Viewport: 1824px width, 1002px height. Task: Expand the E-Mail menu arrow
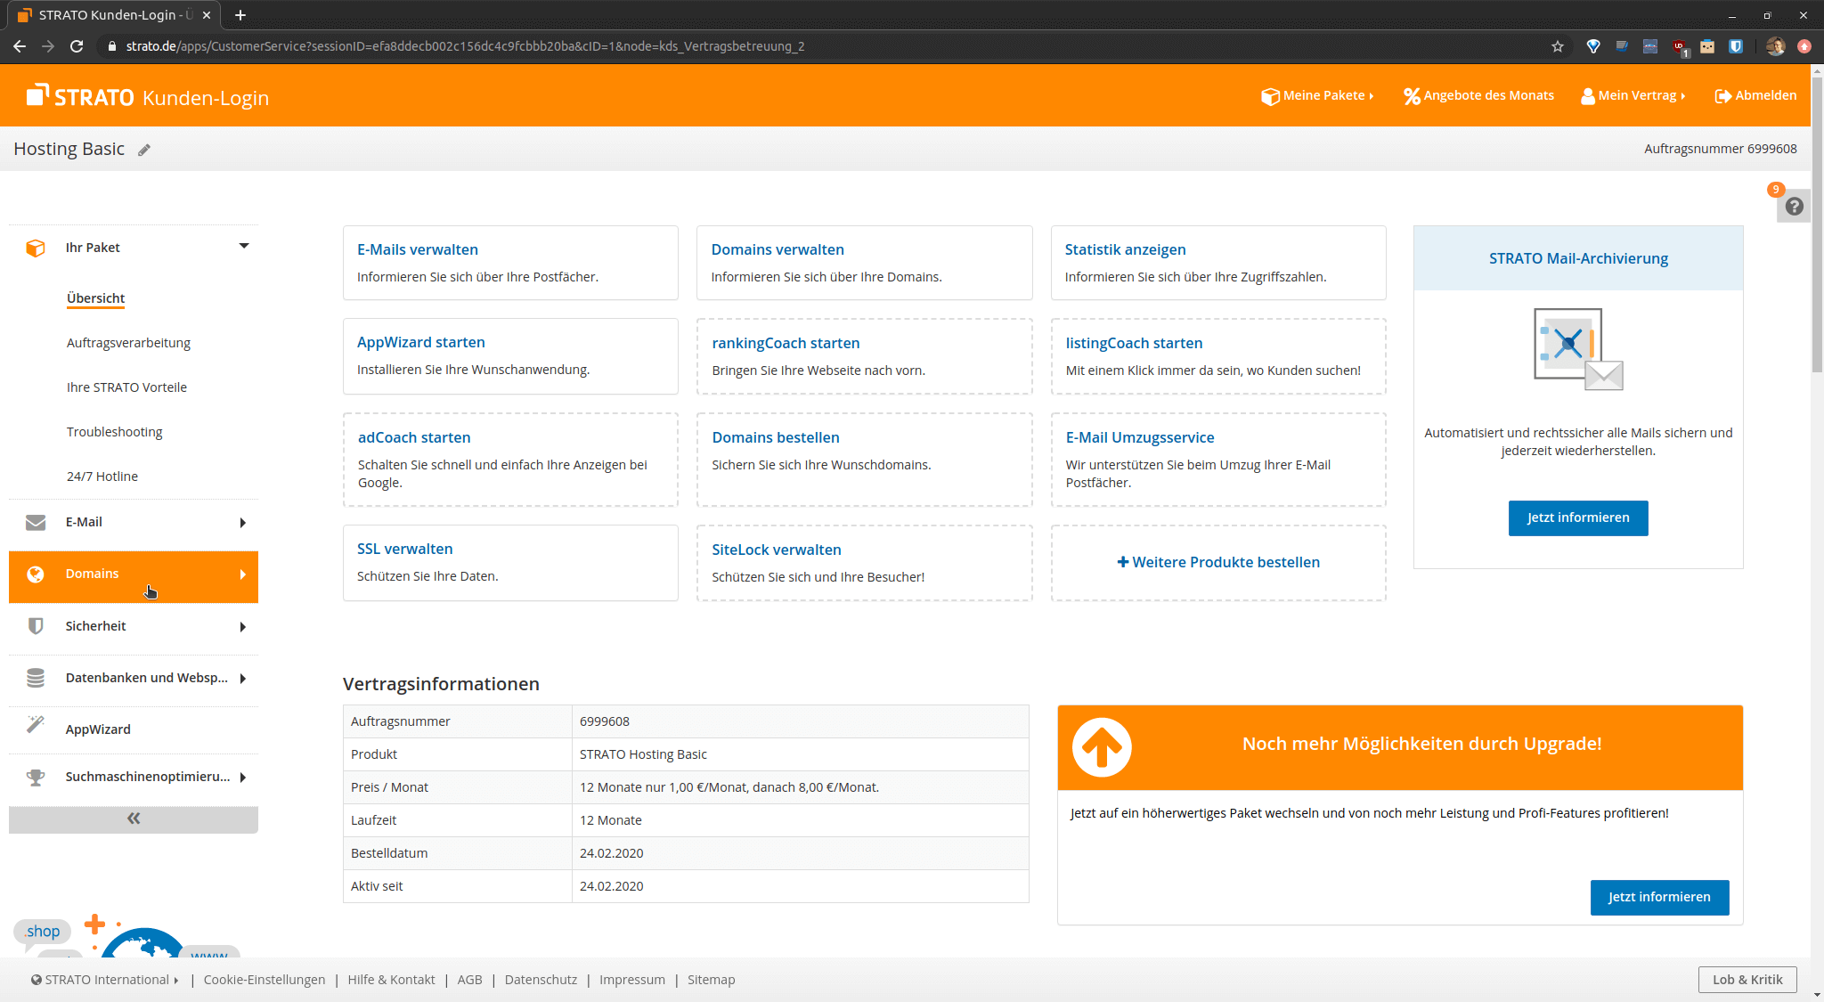242,523
